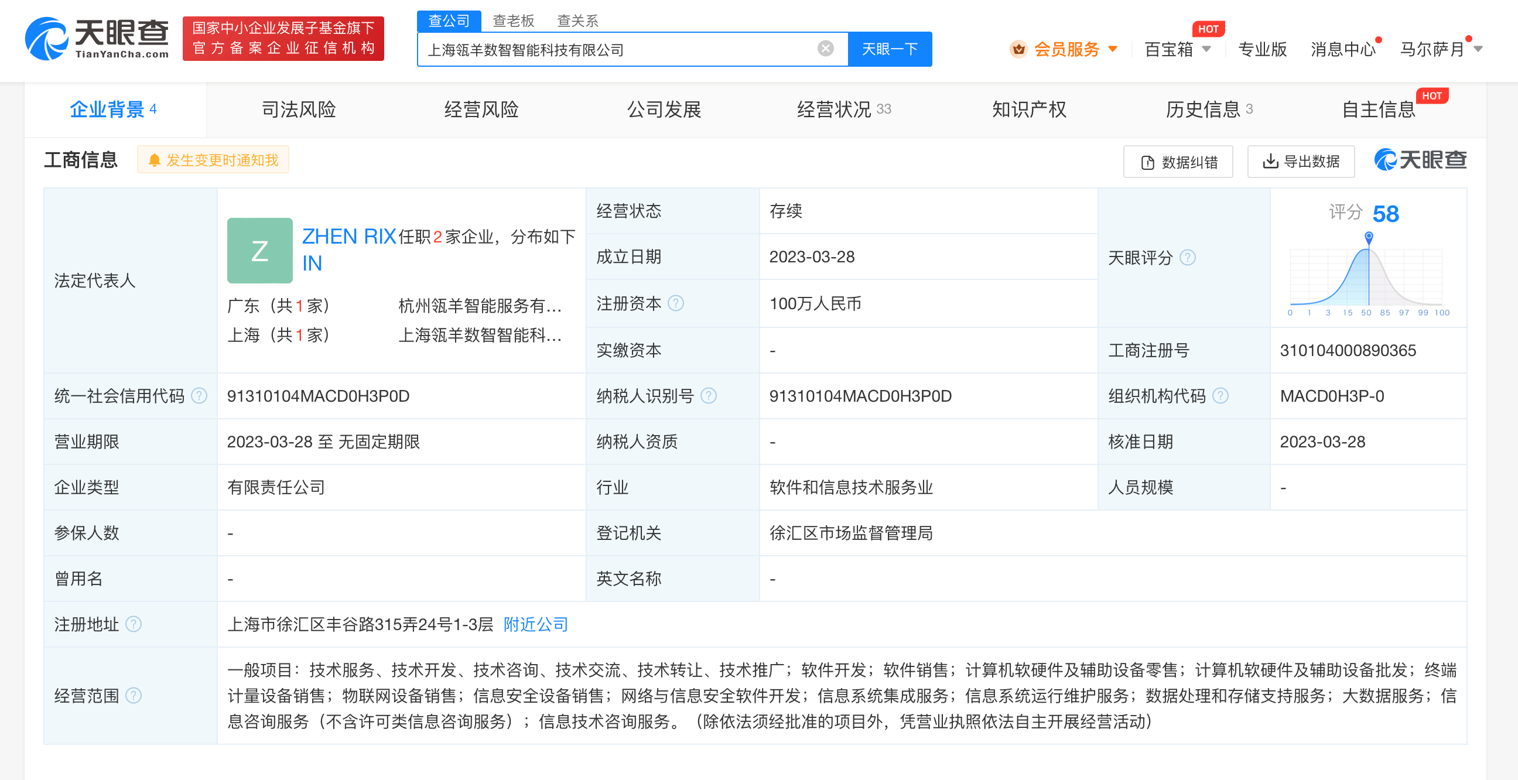Click 徐汇区市场监督管理局 text
This screenshot has height=780, width=1518.
point(851,533)
